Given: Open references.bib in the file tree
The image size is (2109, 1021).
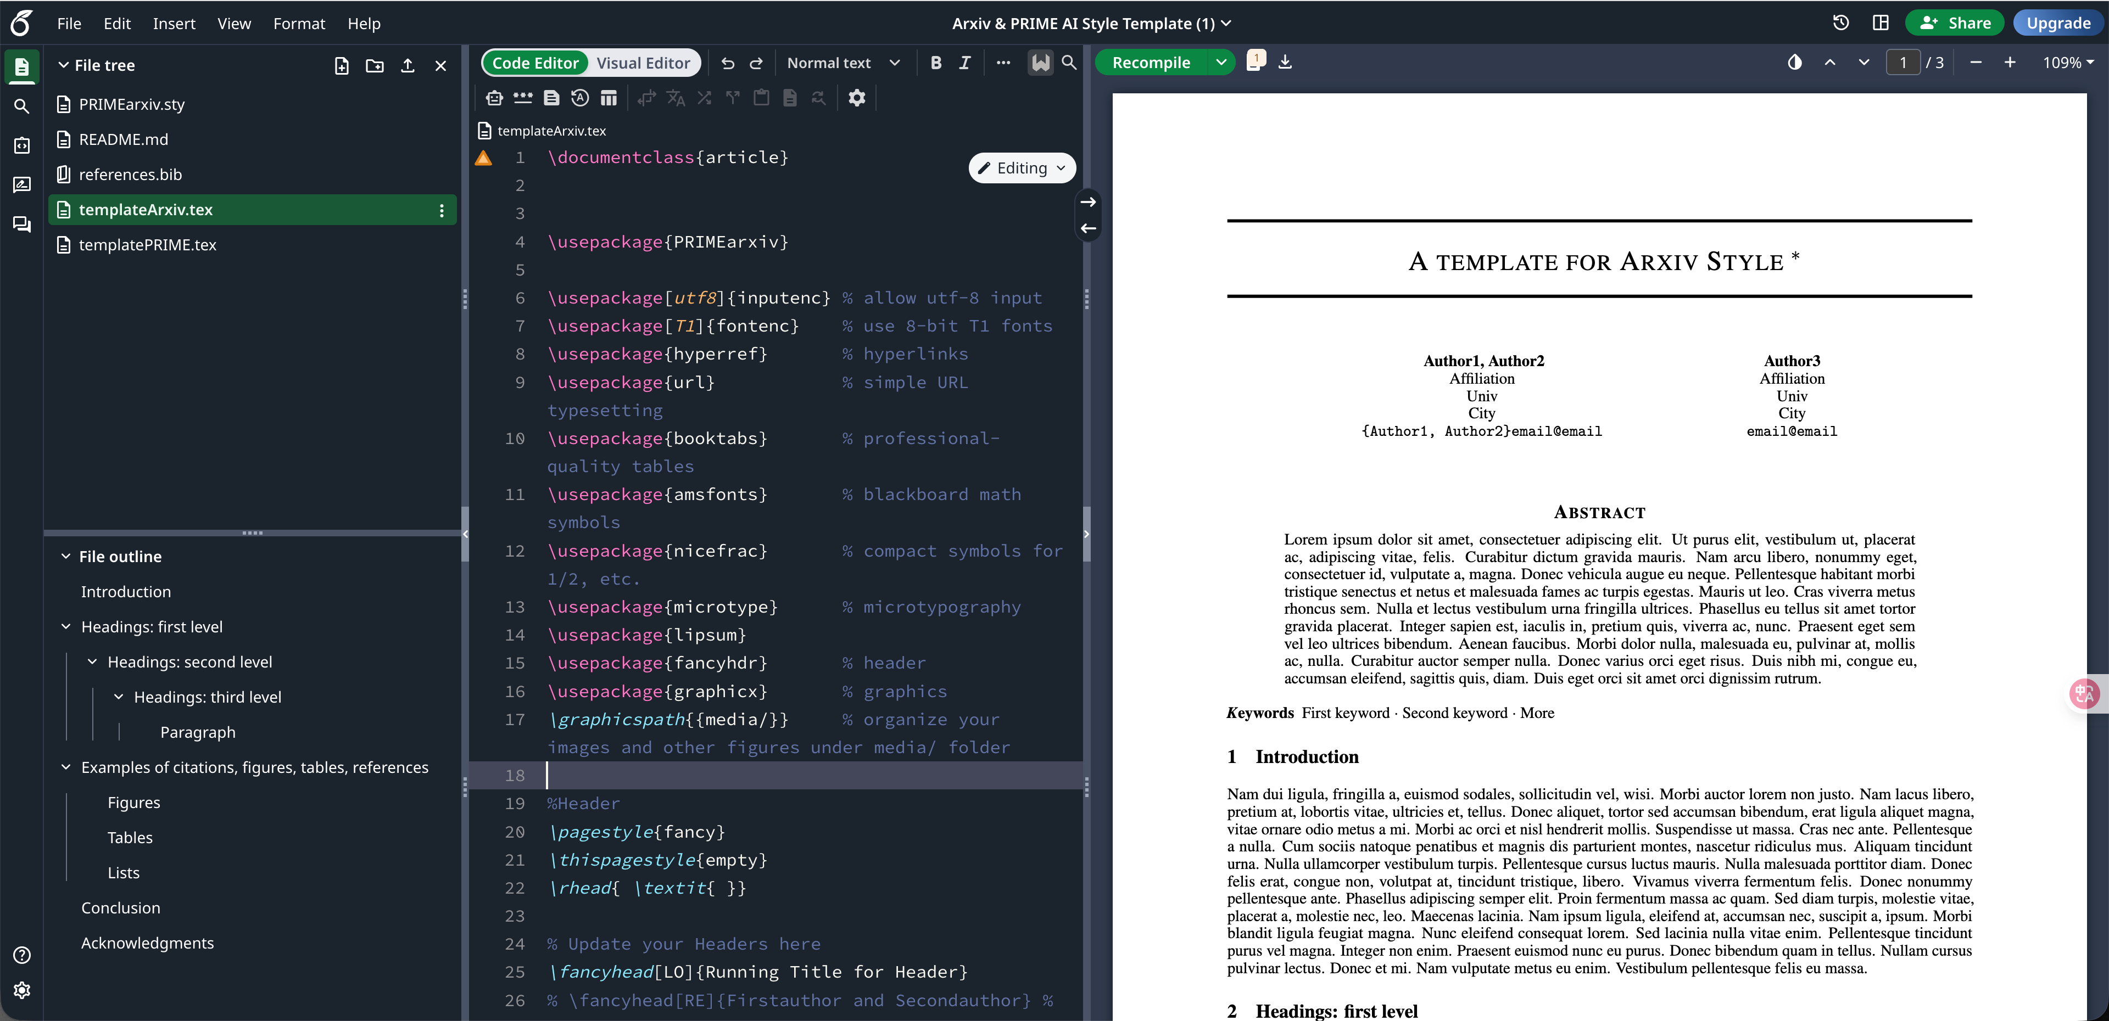Looking at the screenshot, I should tap(130, 174).
